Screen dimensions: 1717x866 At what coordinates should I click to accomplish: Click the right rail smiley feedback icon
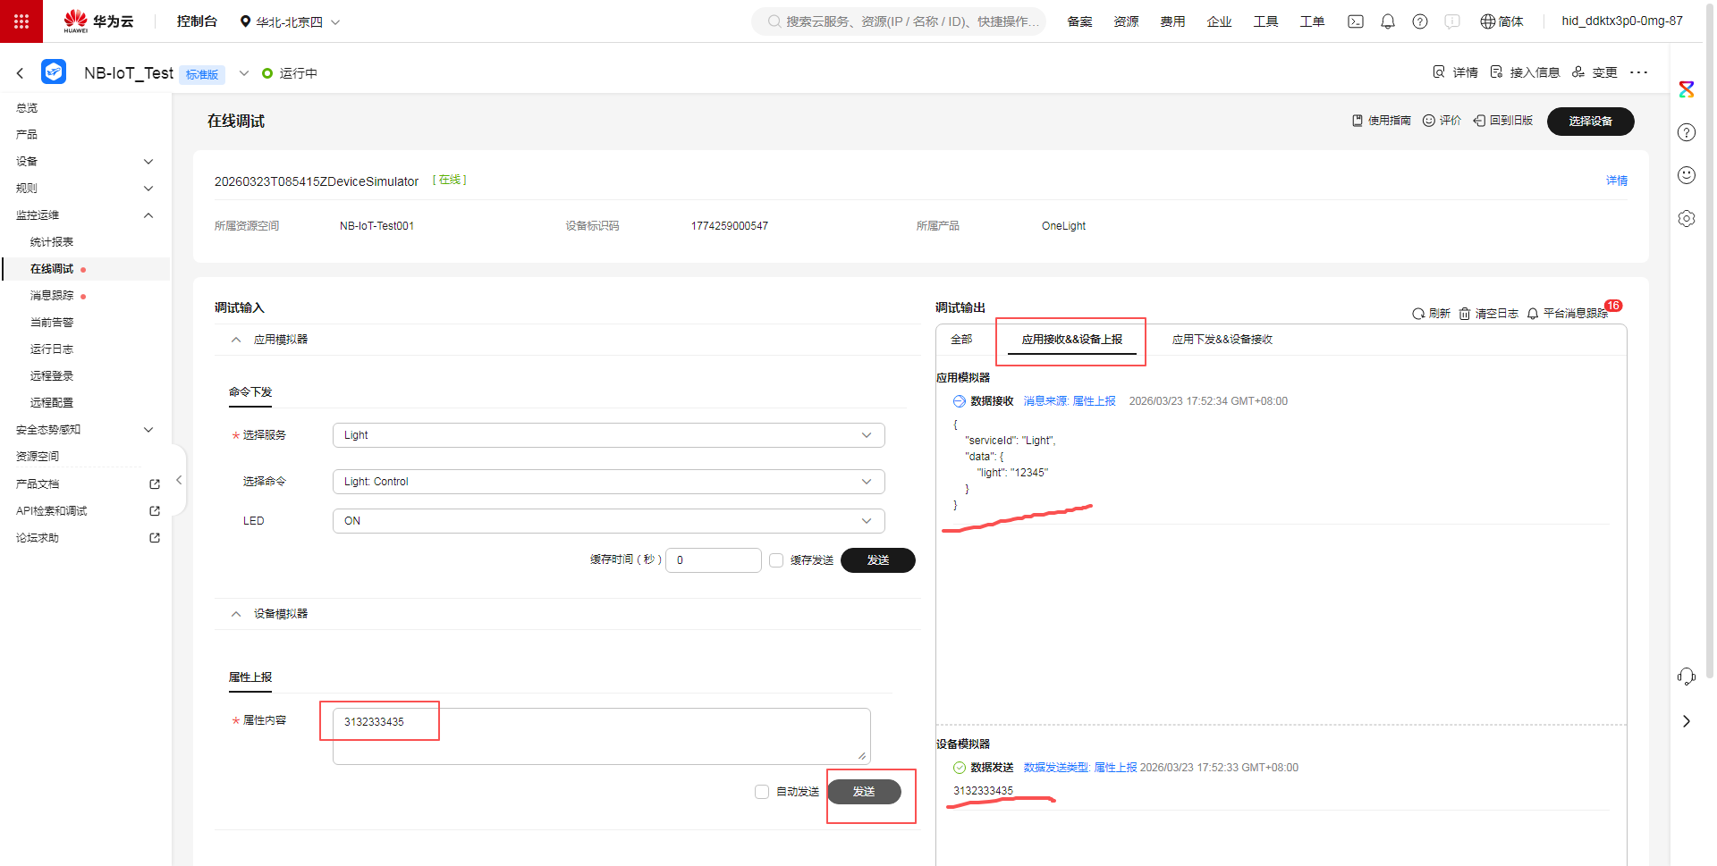(1687, 175)
